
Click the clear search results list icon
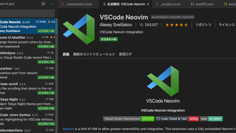(44, 4)
